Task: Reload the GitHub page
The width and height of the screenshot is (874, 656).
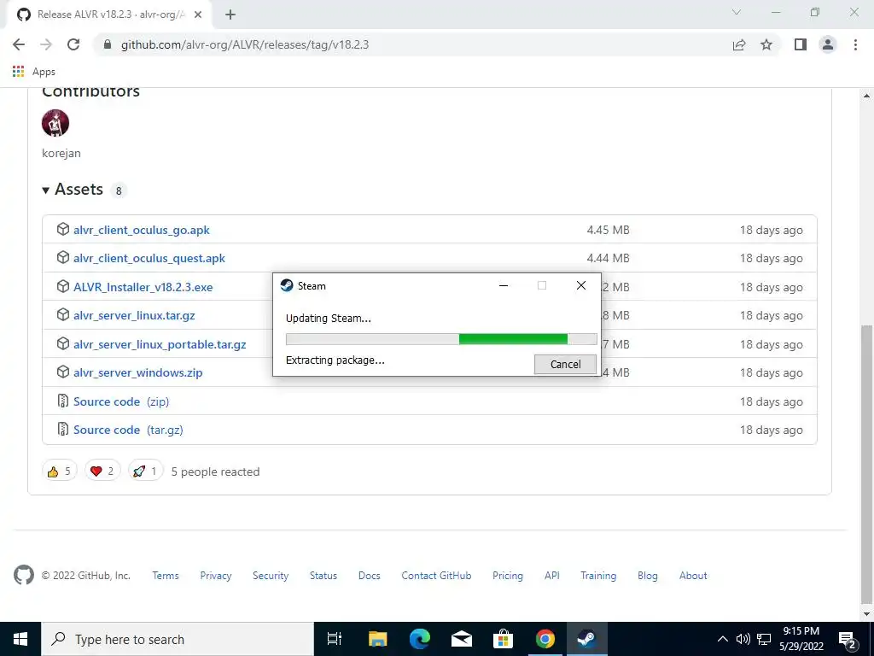Action: (73, 44)
